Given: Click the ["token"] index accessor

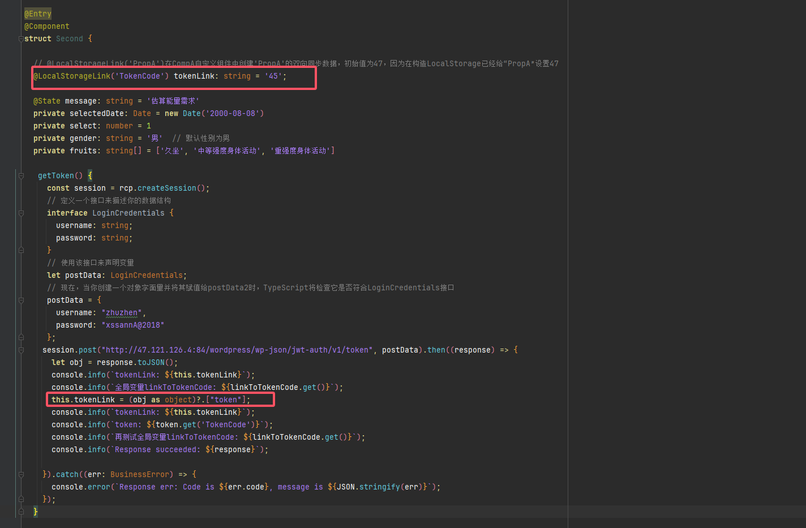Looking at the screenshot, I should [226, 400].
